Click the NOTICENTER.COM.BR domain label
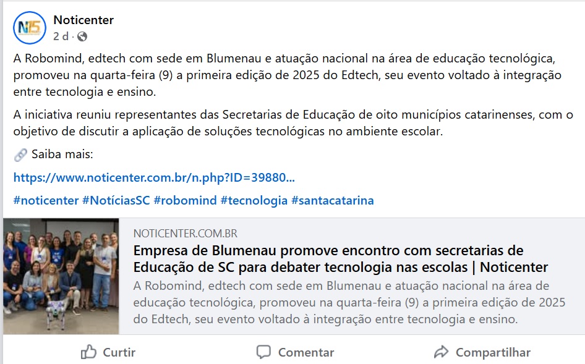This screenshot has width=585, height=364. 186,234
